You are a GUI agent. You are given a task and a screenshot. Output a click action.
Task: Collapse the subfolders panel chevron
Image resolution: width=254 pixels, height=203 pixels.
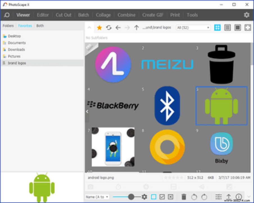click(x=89, y=28)
